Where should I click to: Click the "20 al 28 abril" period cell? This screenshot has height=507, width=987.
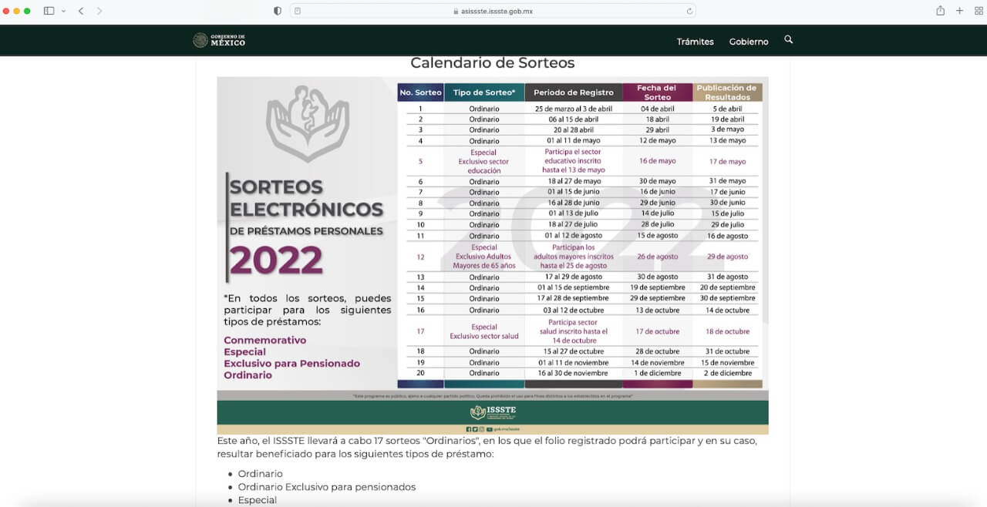(x=574, y=130)
